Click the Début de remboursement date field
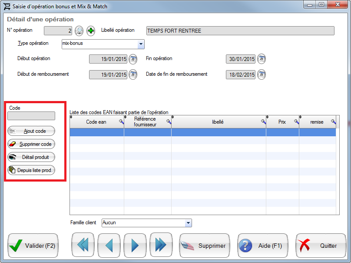 [x=108, y=74]
